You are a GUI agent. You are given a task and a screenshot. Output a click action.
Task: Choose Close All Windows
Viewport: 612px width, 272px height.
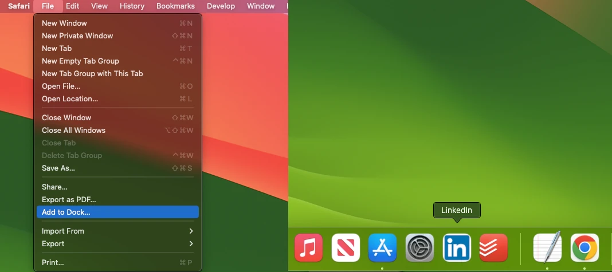click(x=117, y=131)
